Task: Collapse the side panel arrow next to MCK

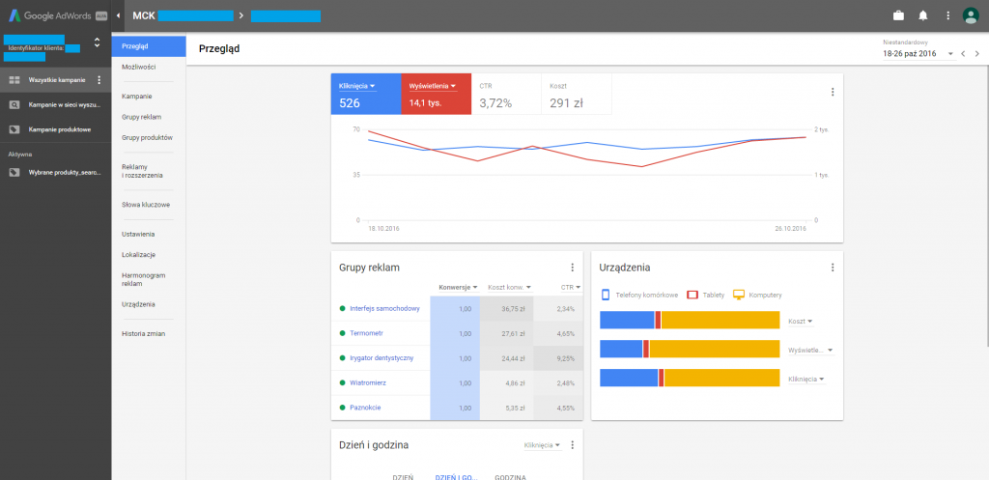Action: [119, 15]
